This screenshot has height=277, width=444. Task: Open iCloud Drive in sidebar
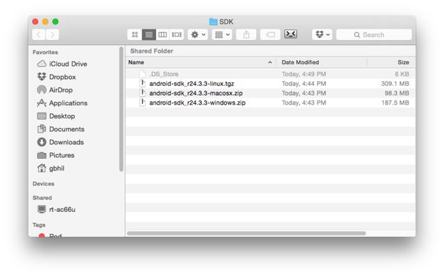[x=67, y=64]
